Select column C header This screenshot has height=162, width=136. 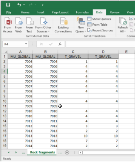click(73, 52)
